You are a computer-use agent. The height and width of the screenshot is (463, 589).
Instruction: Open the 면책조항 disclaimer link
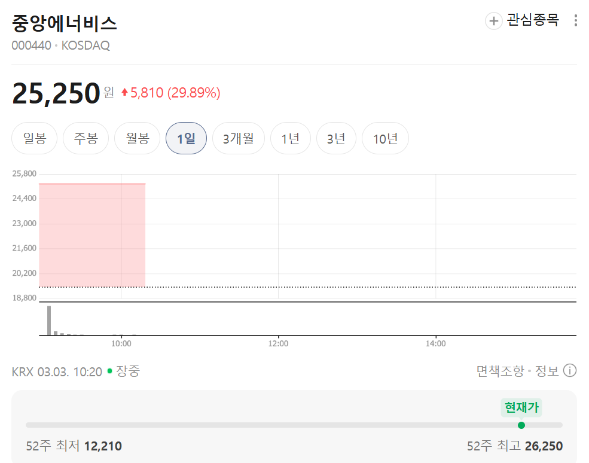[500, 371]
